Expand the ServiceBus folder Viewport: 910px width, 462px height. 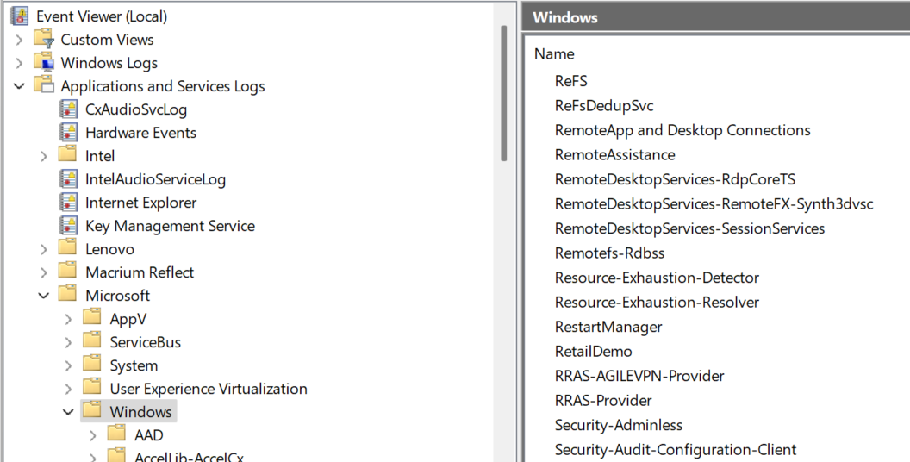[68, 342]
